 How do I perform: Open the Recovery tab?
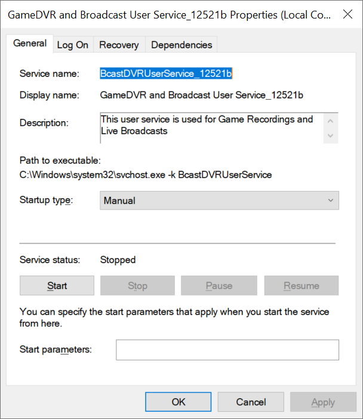coord(119,45)
